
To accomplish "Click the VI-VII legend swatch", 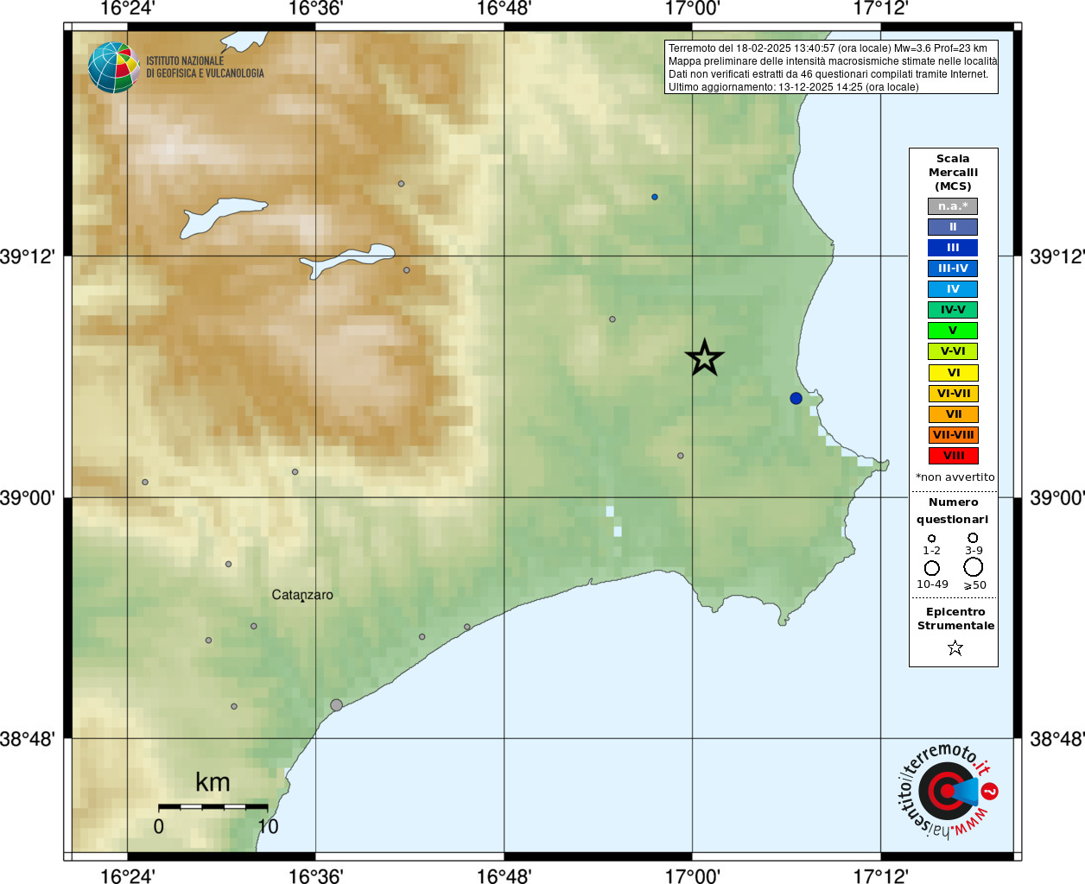I will pyautogui.click(x=953, y=394).
